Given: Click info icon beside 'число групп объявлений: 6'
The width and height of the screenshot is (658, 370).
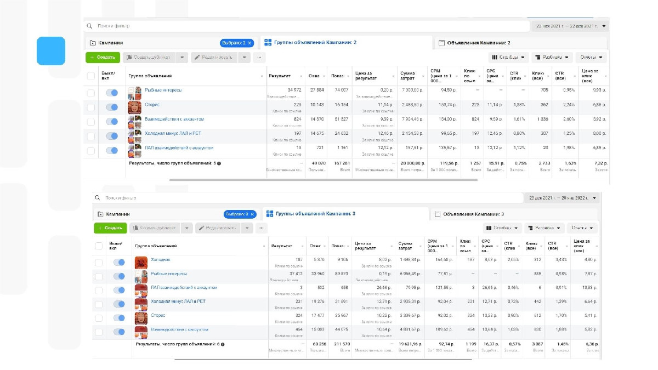Looking at the screenshot, I should click(223, 344).
